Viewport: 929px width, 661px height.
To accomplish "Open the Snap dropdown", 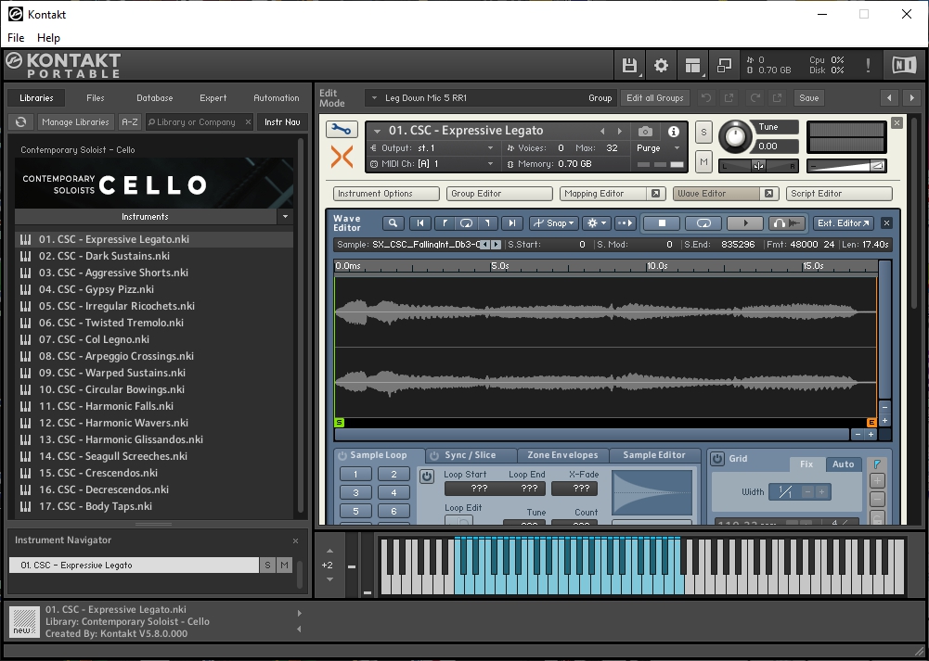I will pyautogui.click(x=553, y=223).
